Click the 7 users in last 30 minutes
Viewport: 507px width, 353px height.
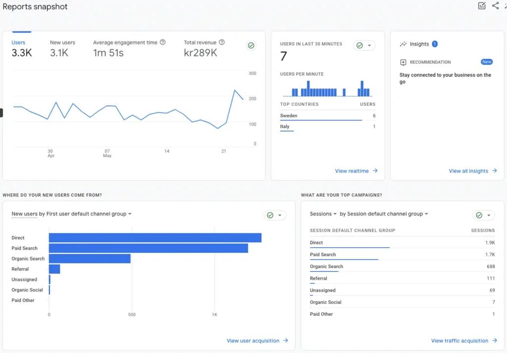[284, 56]
